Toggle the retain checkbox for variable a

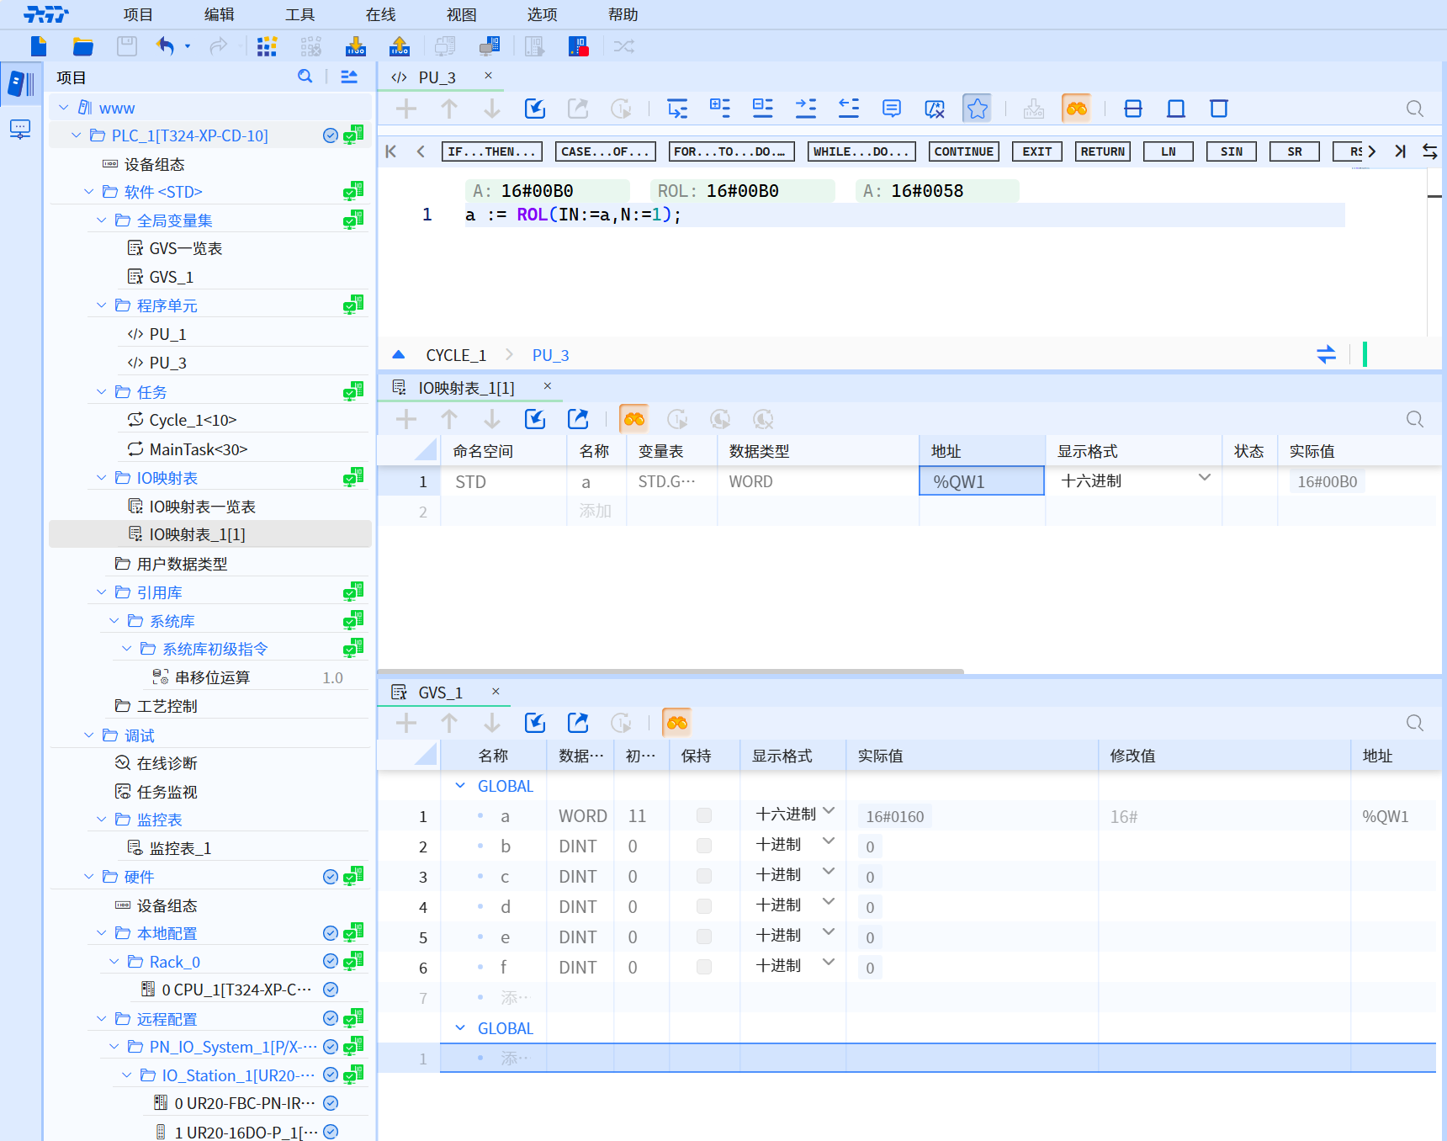[x=704, y=815]
